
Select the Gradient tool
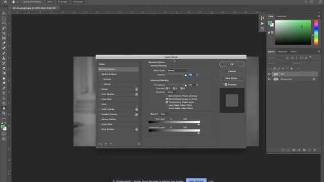coord(4,73)
